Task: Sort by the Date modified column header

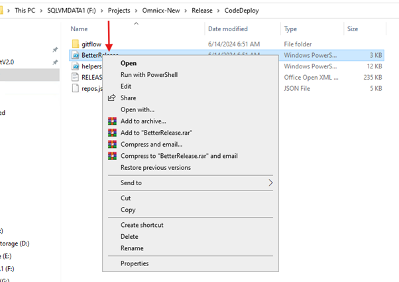Action: click(228, 29)
